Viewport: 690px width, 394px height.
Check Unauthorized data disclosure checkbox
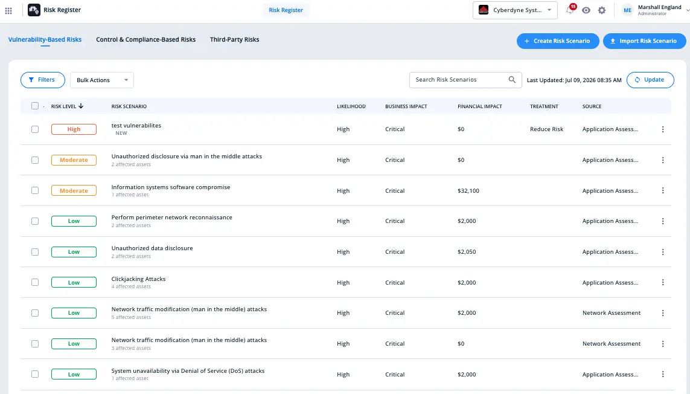(35, 251)
